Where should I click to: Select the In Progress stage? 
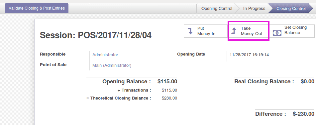point(254,9)
